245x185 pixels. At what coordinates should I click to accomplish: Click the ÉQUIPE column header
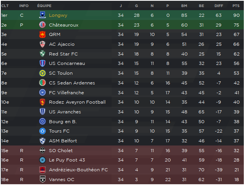point(44,6)
